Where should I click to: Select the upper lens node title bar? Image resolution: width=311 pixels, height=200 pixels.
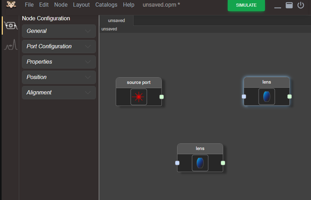pos(267,82)
